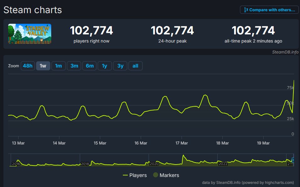This screenshot has height=187, width=300.
Task: Set chart zoom to 1y
Action: click(105, 66)
